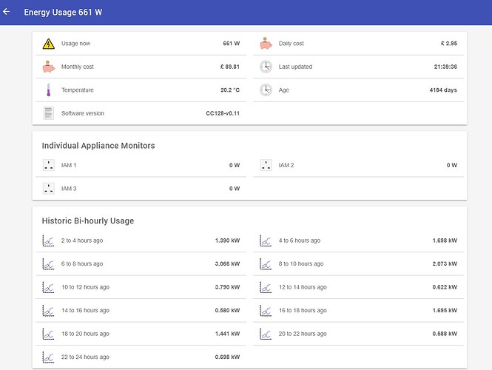Click the IAM 2 socket icon
Viewport: 492px width, 370px height.
[266, 165]
